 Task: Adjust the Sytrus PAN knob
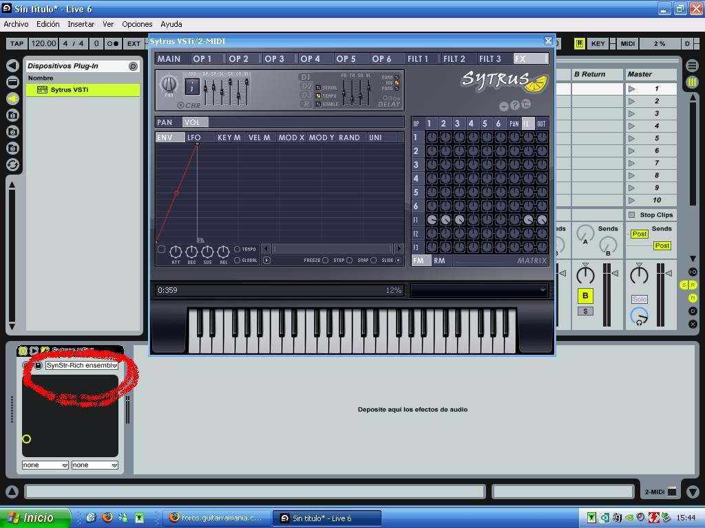pos(169,84)
